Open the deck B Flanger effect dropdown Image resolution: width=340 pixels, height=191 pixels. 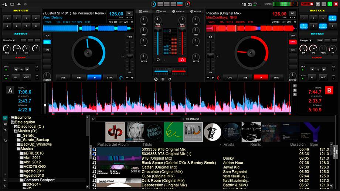306,41
